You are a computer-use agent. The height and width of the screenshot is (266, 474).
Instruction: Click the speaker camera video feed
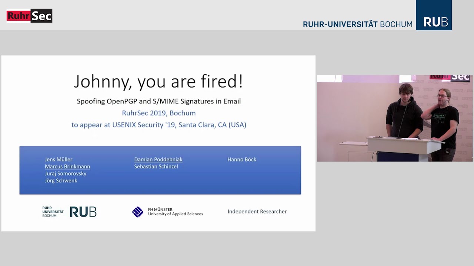pos(395,118)
